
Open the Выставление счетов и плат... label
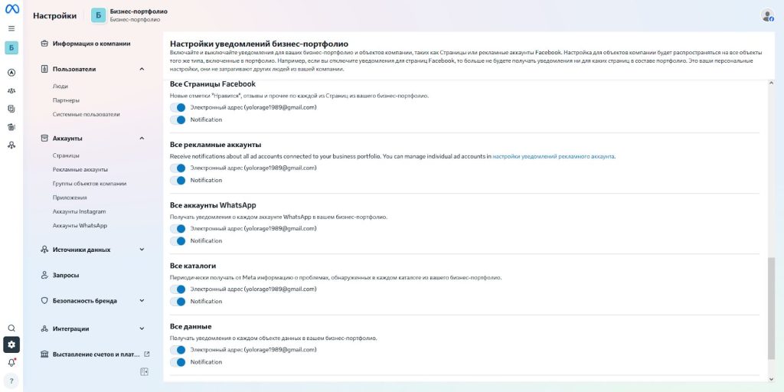pos(96,354)
